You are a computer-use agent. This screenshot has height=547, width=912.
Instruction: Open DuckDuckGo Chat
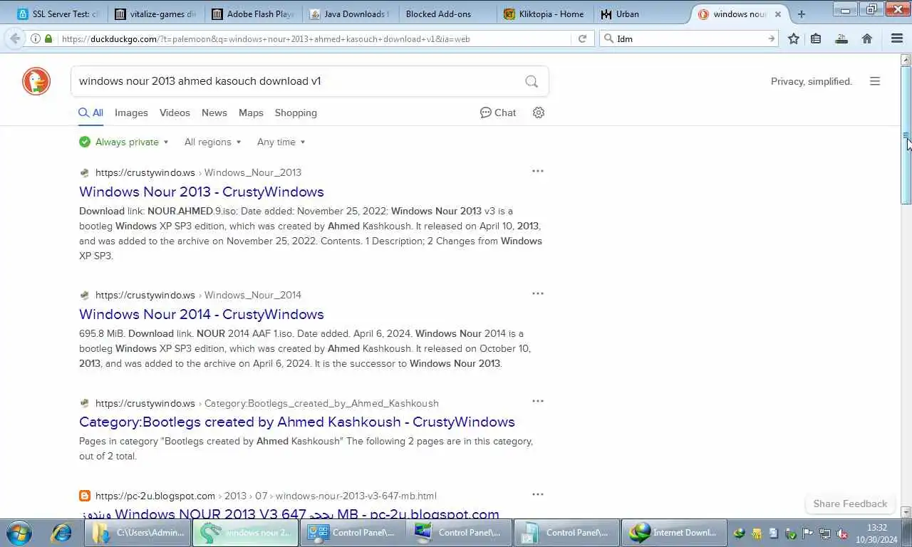(498, 113)
